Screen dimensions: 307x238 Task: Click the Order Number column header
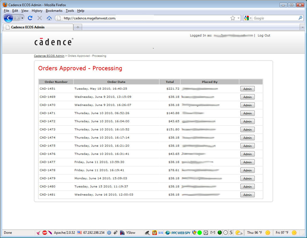(x=56, y=82)
